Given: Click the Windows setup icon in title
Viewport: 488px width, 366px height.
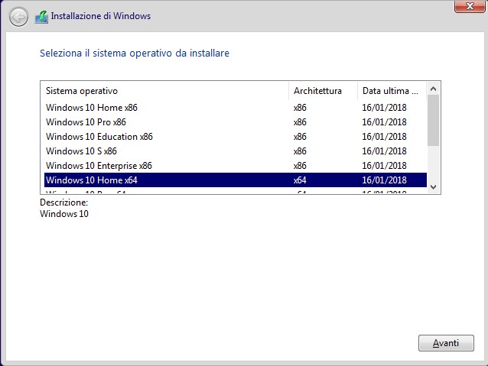Looking at the screenshot, I should click(x=41, y=17).
